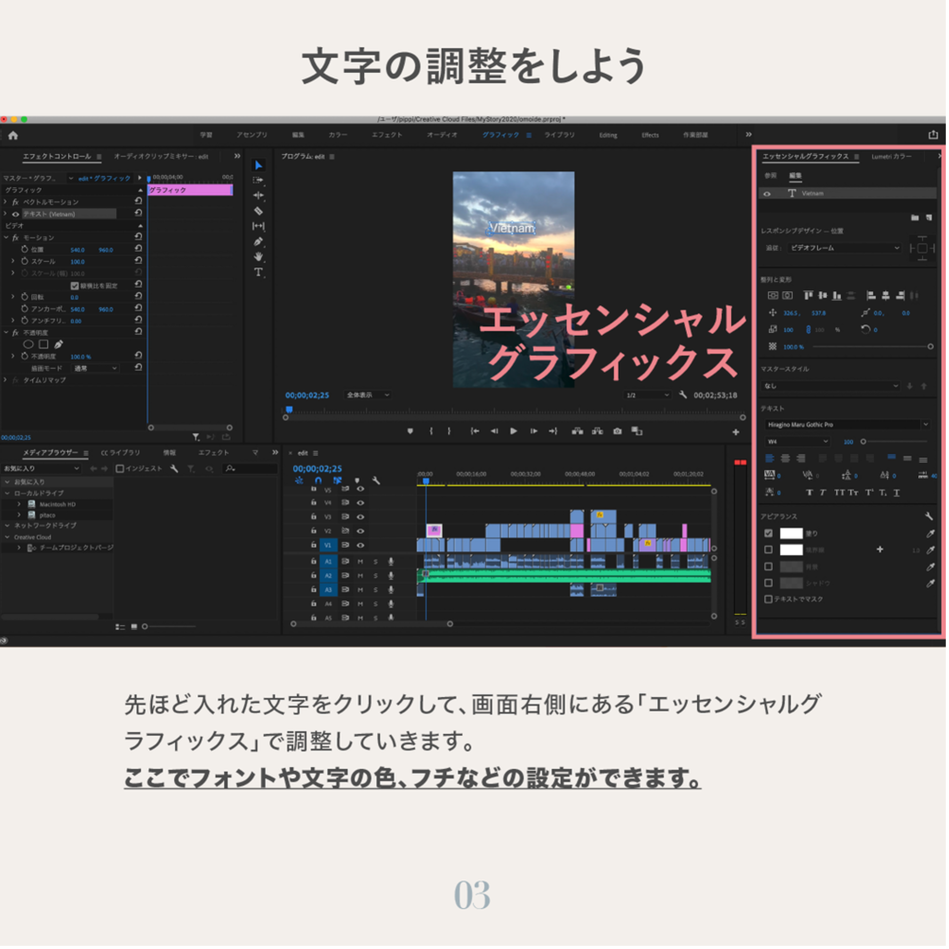This screenshot has height=949, width=949.
Task: Open Timeline display settings wrench
Action: pyautogui.click(x=377, y=482)
